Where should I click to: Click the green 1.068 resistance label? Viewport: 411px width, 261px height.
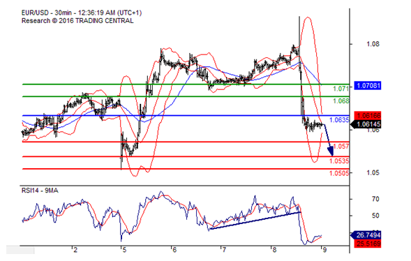coord(341,101)
